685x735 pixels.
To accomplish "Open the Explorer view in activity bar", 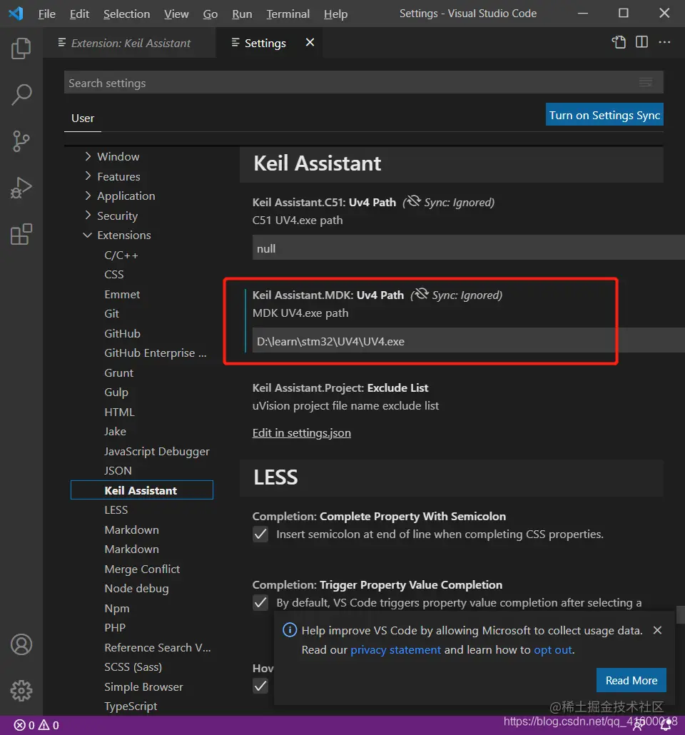I will pyautogui.click(x=21, y=49).
